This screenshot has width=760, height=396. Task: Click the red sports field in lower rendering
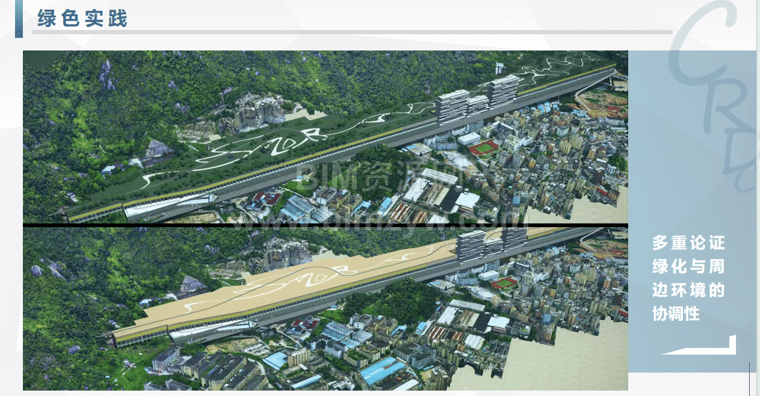tap(504, 282)
